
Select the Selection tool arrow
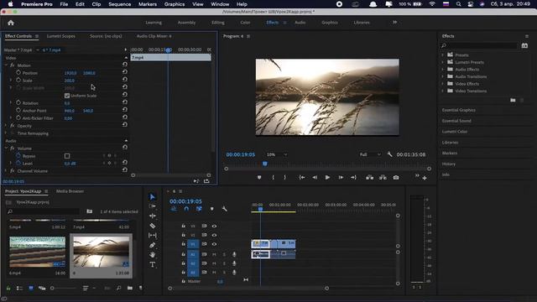[x=153, y=197]
